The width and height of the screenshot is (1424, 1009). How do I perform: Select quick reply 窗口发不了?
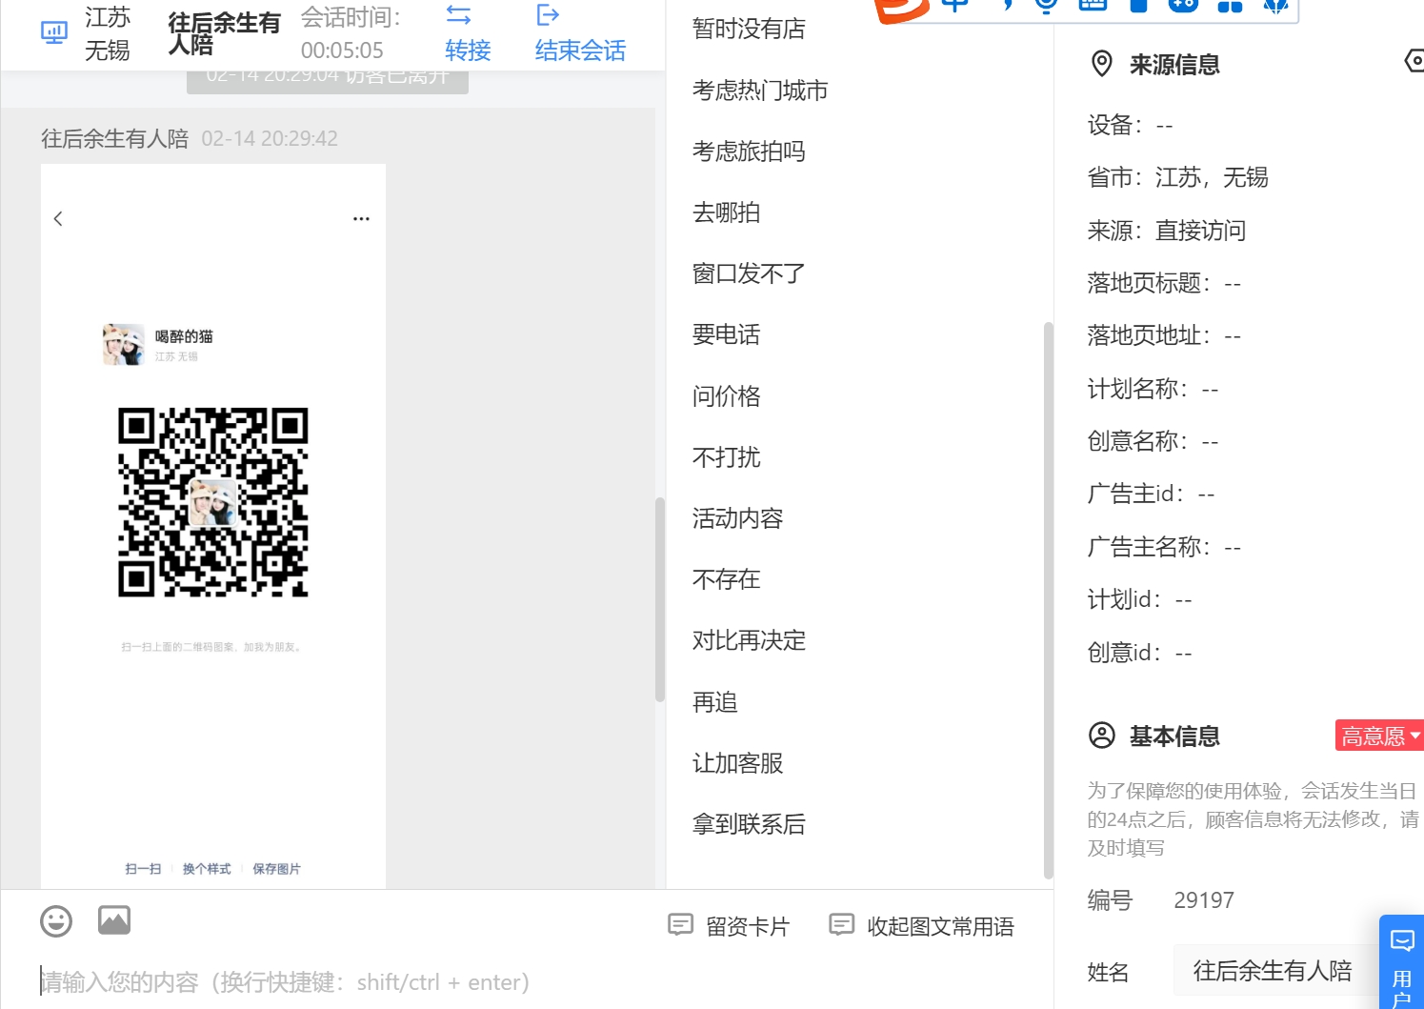coord(749,273)
